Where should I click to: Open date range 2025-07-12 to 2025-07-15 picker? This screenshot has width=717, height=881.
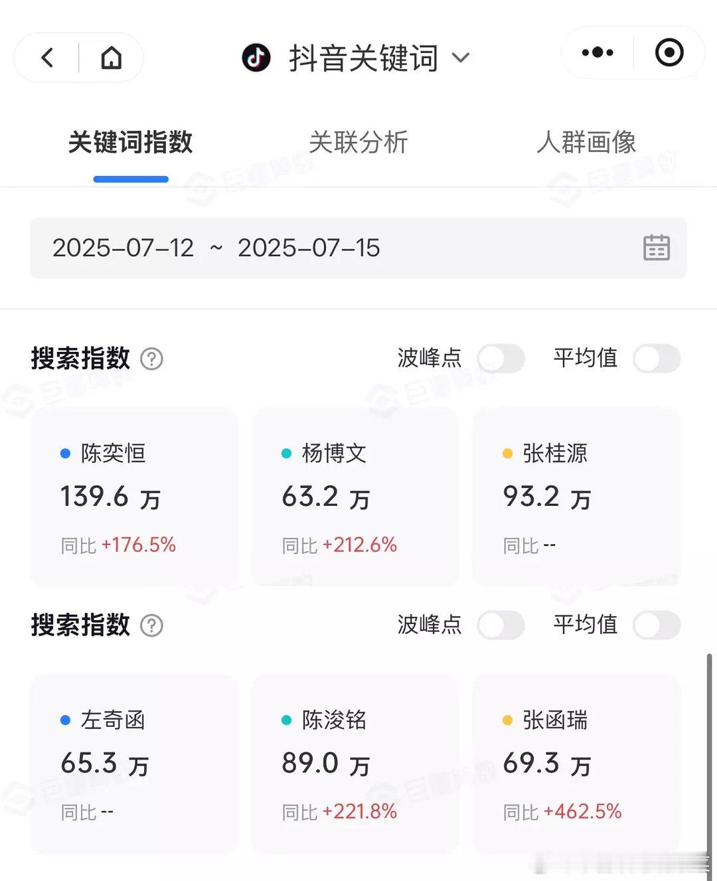[358, 248]
